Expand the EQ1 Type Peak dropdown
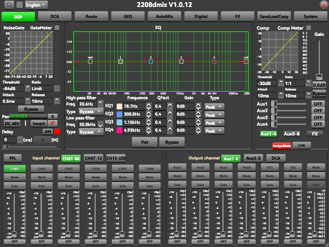The image size is (329, 247). (214, 107)
